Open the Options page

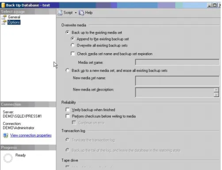(14, 22)
